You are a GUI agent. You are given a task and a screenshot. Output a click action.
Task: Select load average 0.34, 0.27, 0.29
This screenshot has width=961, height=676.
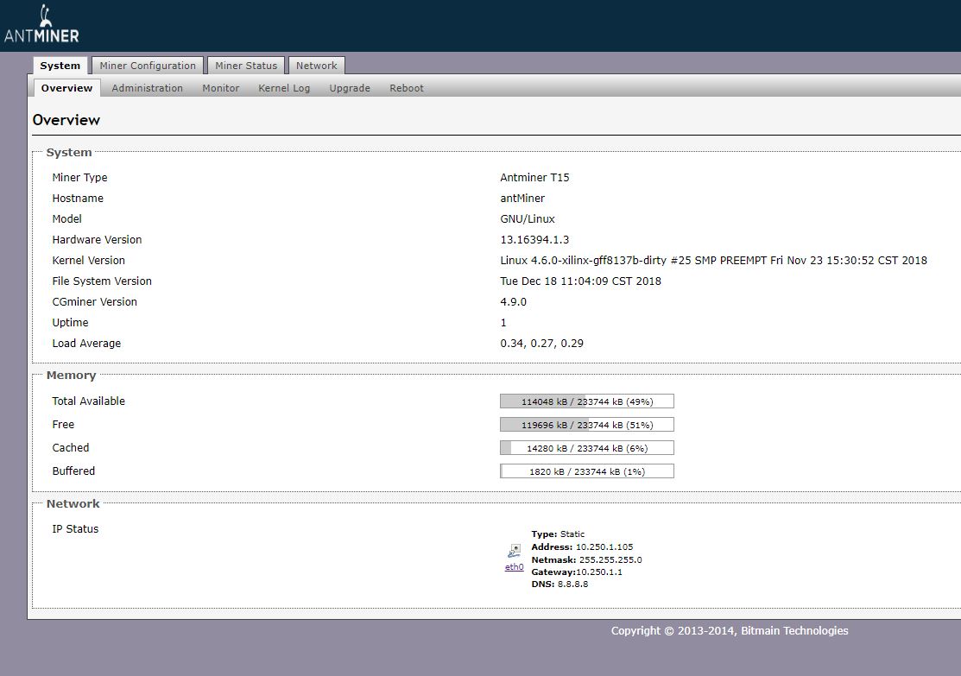tap(541, 344)
